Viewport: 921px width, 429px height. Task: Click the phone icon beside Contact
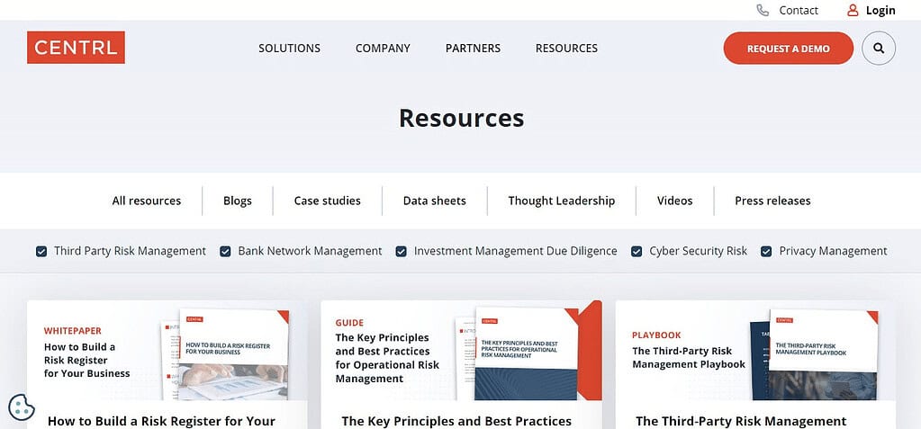(763, 10)
